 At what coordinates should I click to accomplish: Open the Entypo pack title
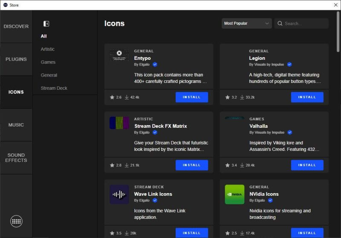(x=142, y=58)
